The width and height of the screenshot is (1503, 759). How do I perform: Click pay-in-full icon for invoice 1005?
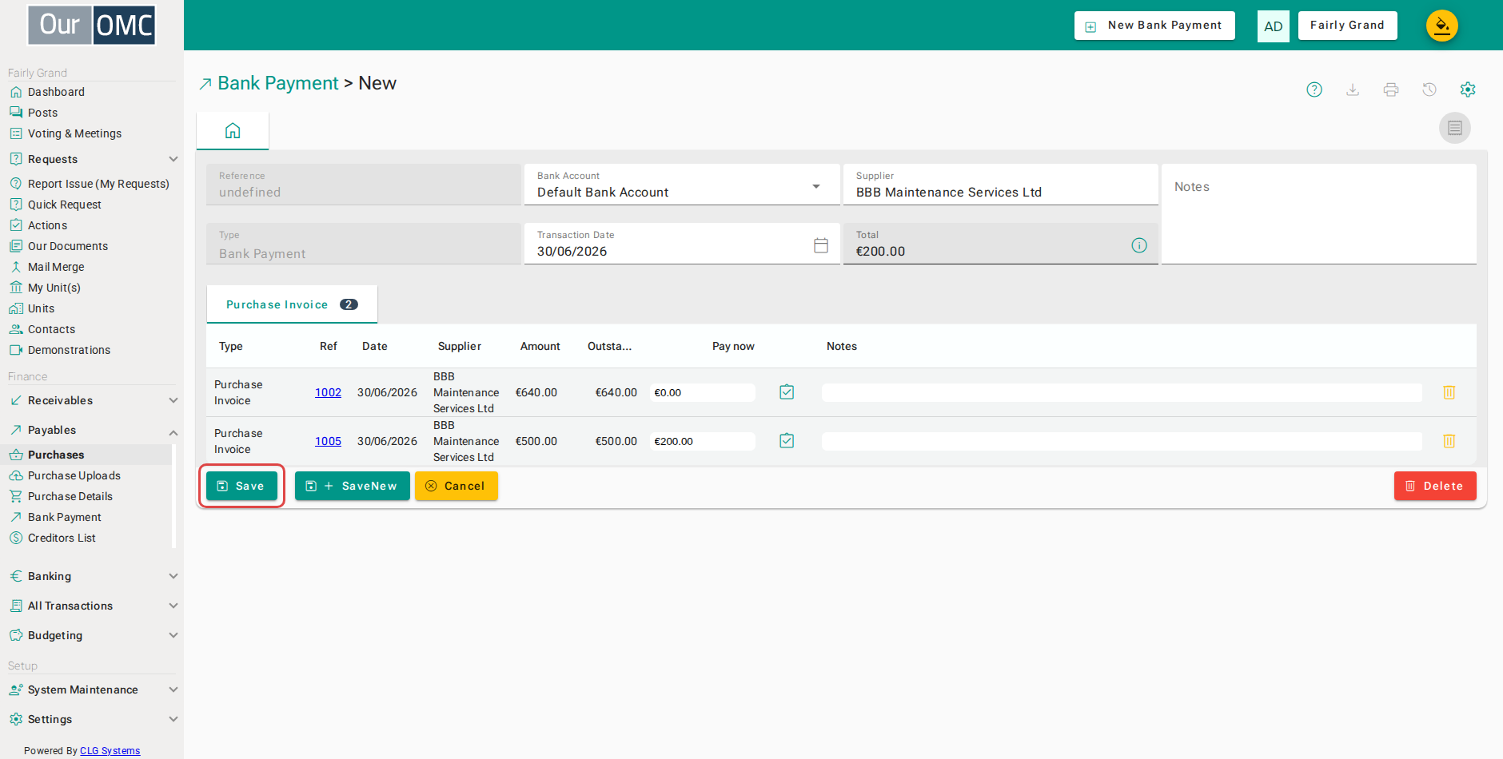click(x=787, y=440)
